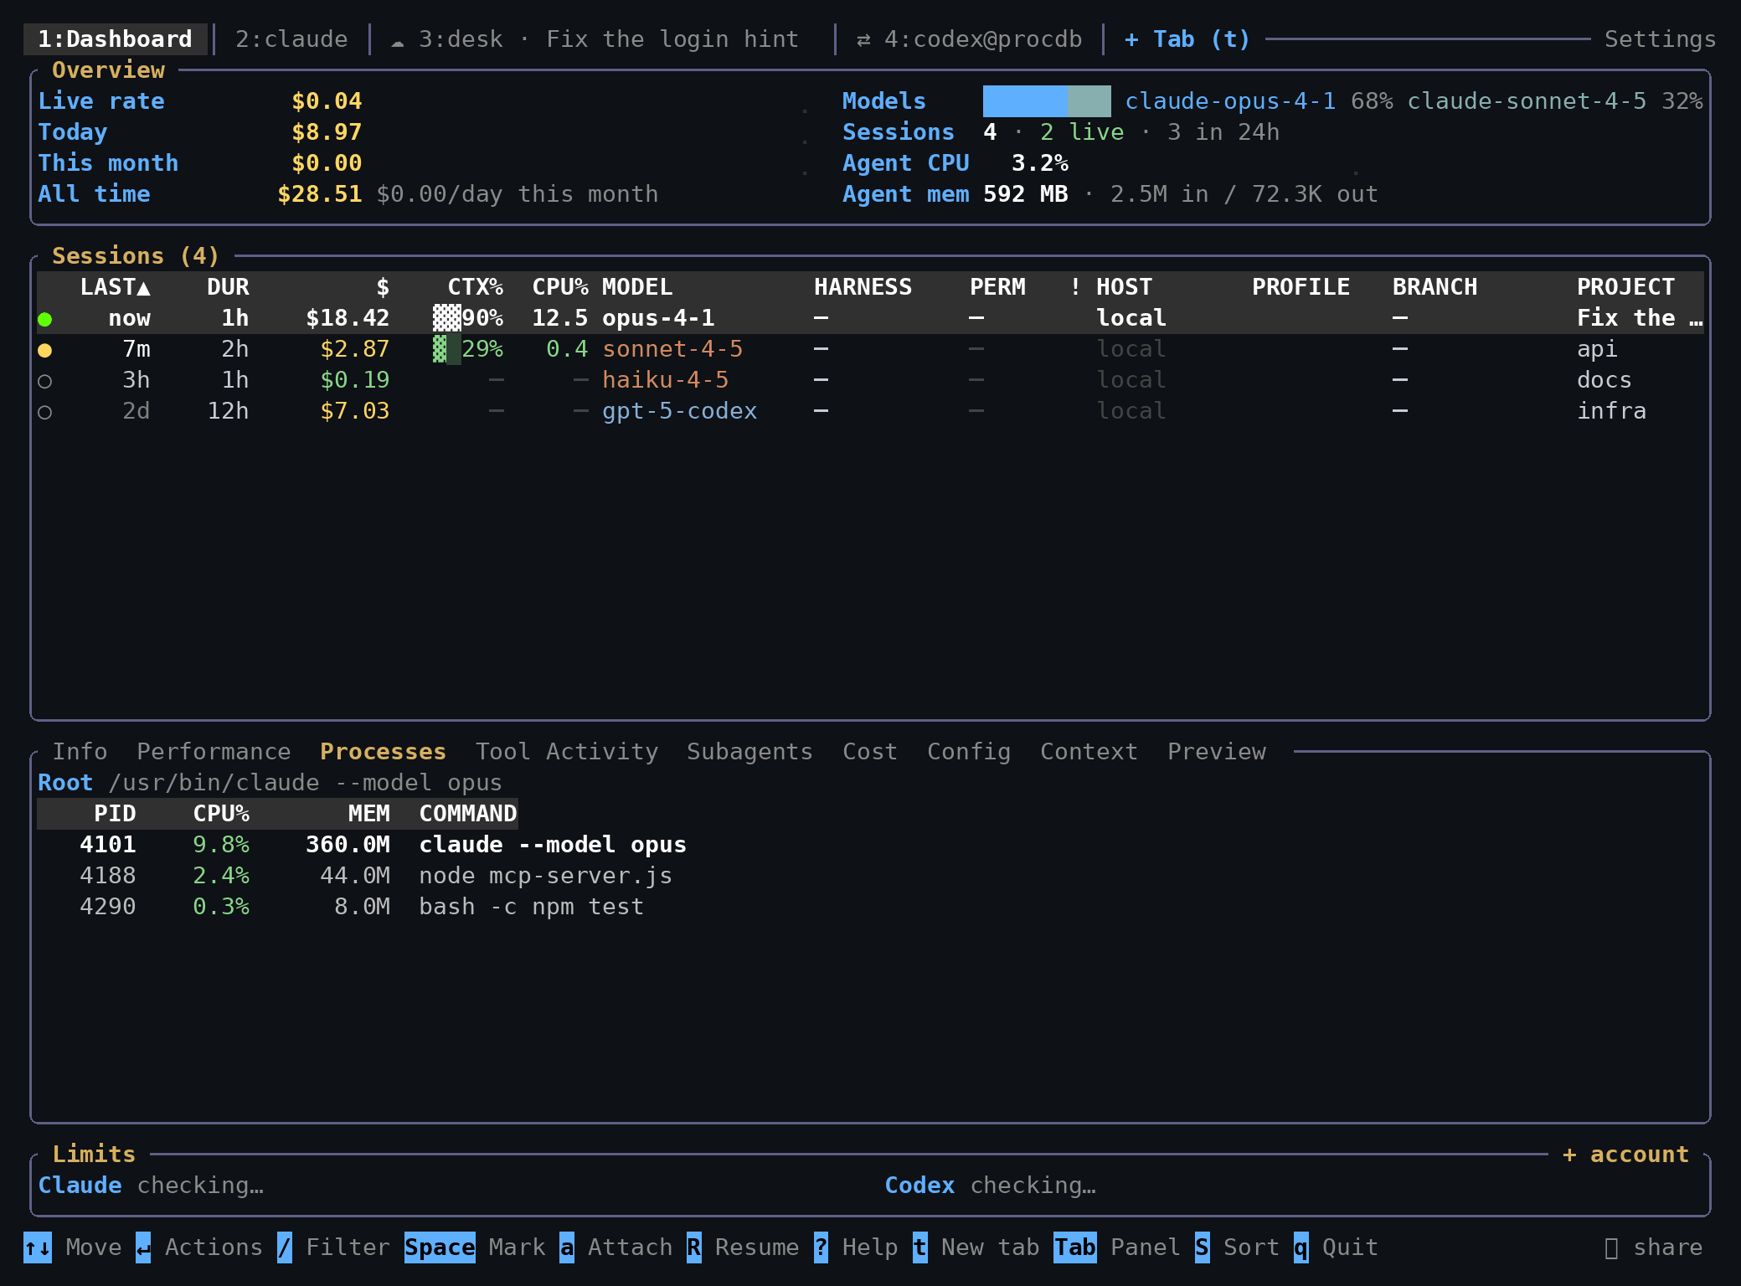1741x1286 pixels.
Task: Switch to the 1:Dashboard tab
Action: tap(116, 39)
